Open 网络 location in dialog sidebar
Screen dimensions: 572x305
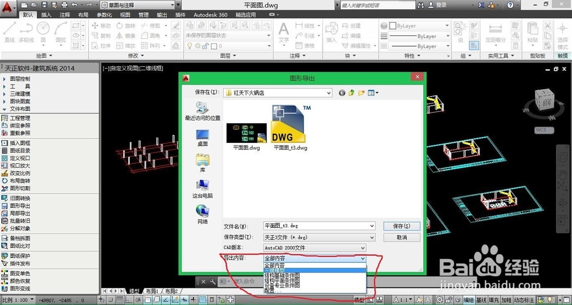202,215
